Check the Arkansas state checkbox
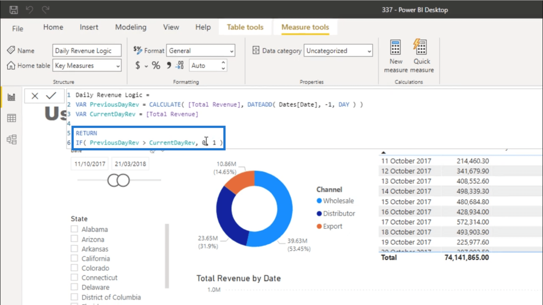Screen dimensions: 543x305 [74, 249]
